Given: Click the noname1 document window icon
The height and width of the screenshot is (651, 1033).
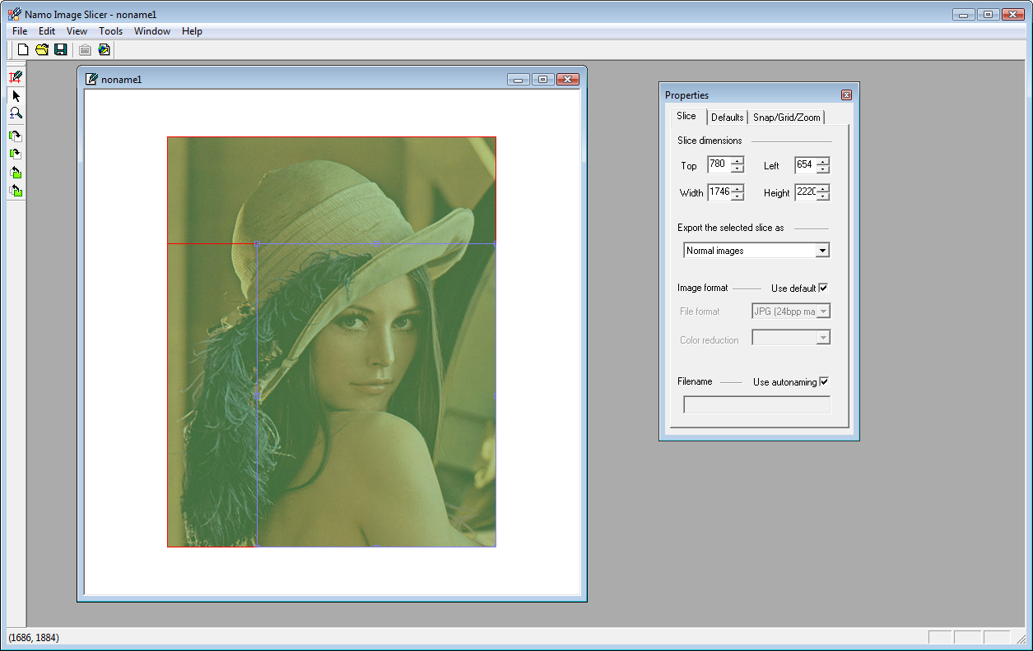Looking at the screenshot, I should [x=92, y=79].
